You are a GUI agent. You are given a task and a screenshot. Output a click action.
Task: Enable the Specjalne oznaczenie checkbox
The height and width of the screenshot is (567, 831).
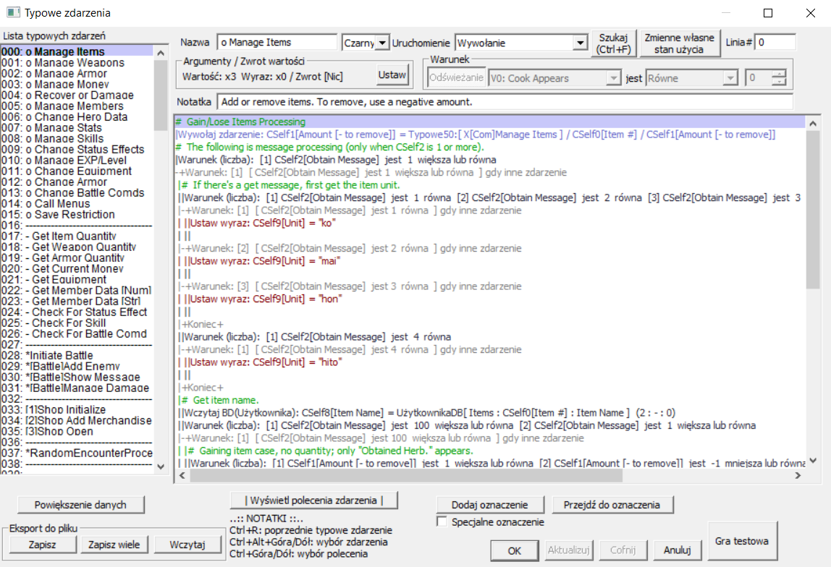[x=442, y=521]
